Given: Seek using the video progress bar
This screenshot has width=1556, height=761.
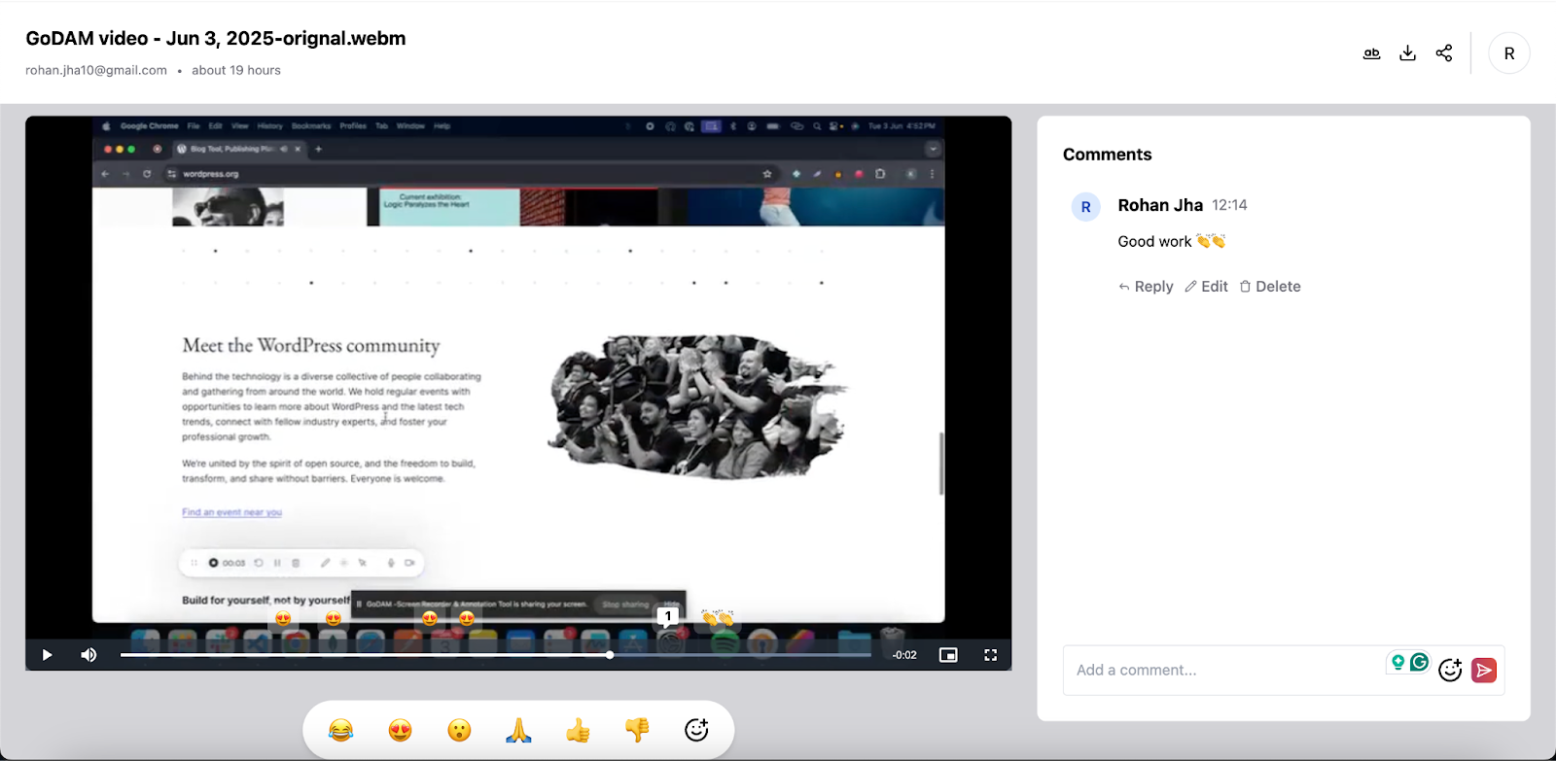Looking at the screenshot, I should [389, 655].
